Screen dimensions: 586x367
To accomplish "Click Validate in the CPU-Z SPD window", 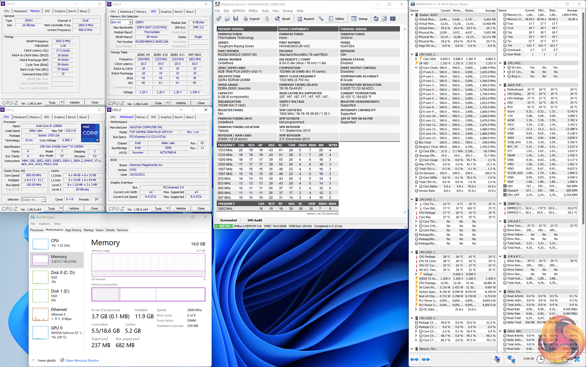I will tap(181, 103).
